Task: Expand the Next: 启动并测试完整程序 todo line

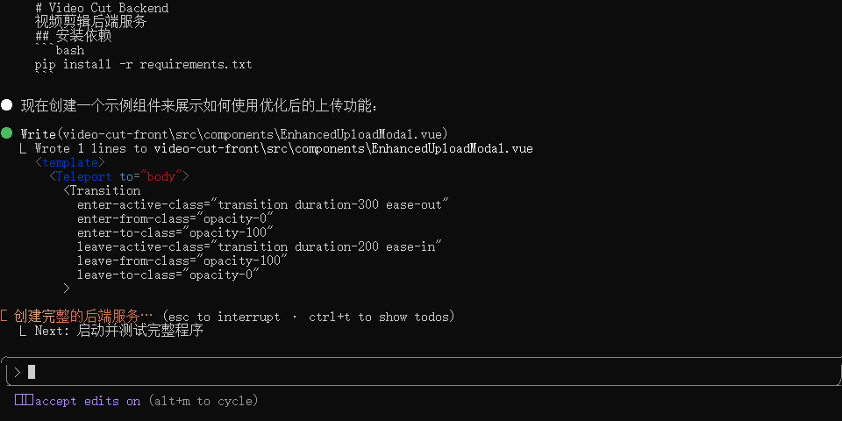Action: 119,331
